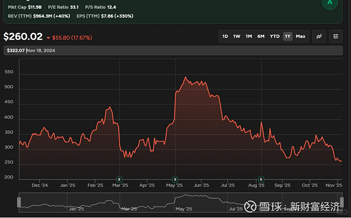Grab the right range navigator handle
Image resolution: width=351 pixels, height=218 pixels.
(x=342, y=202)
